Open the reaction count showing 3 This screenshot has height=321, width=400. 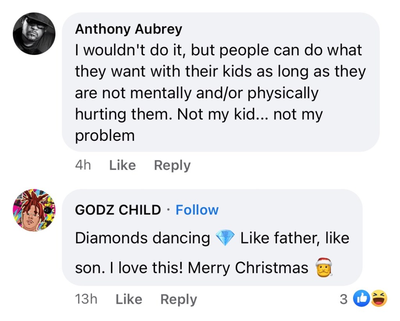pos(343,299)
